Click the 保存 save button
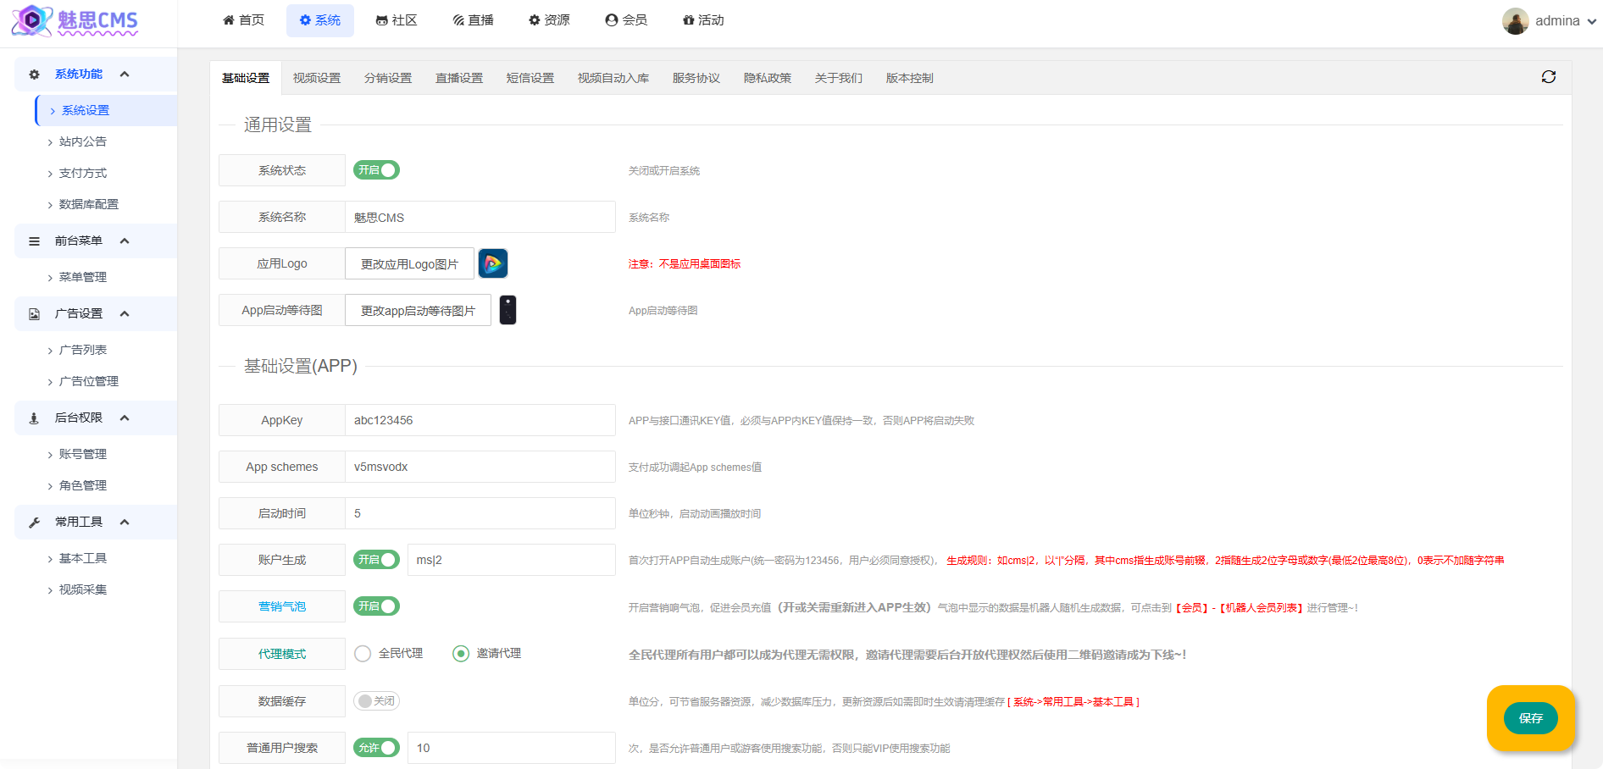This screenshot has width=1603, height=769. point(1530,718)
